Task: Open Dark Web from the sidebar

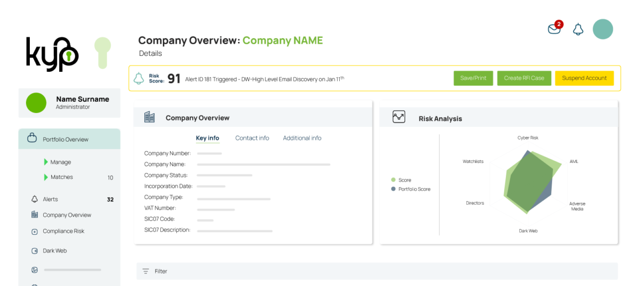Action: click(54, 251)
